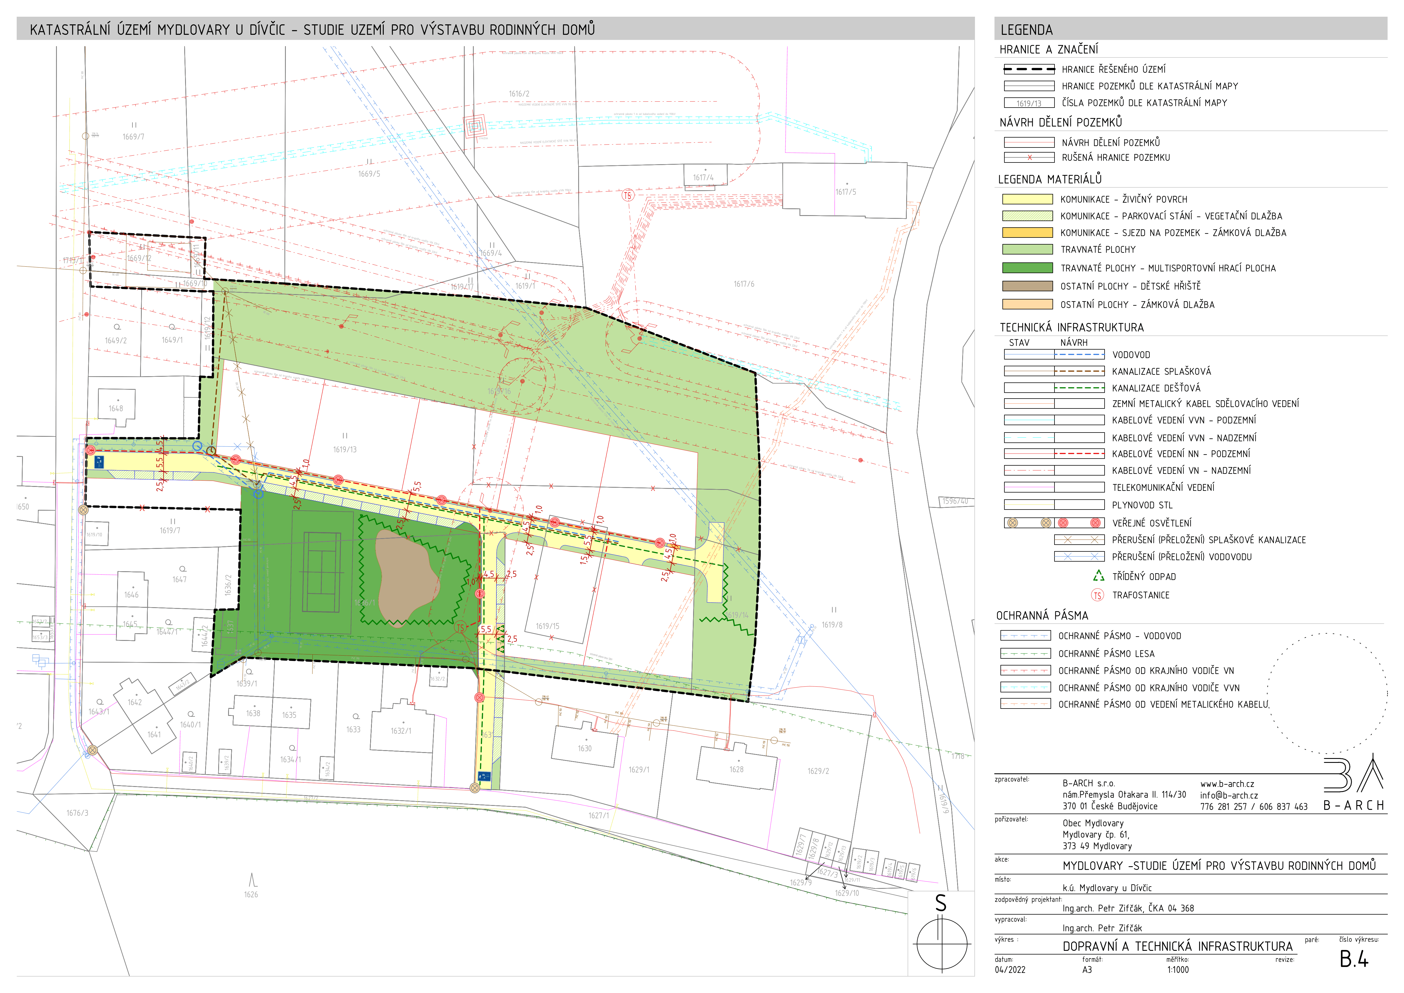Click the info@b-arch.cz email address
This screenshot has width=1404, height=993.
1229,795
